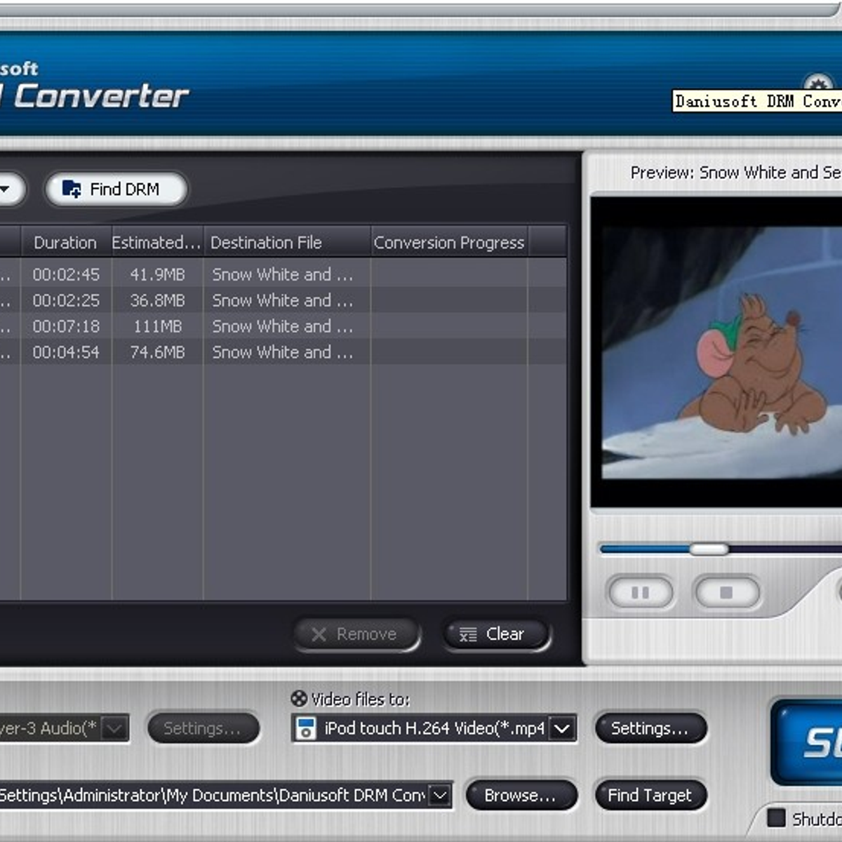Click the 'Estimated...' column header
842x842 pixels.
tap(157, 243)
